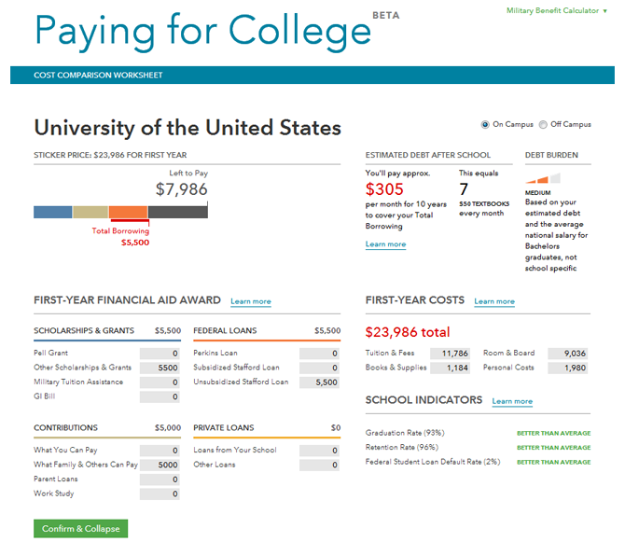Image resolution: width=625 pixels, height=542 pixels.
Task: Select the On Campus radio button
Action: pos(485,125)
